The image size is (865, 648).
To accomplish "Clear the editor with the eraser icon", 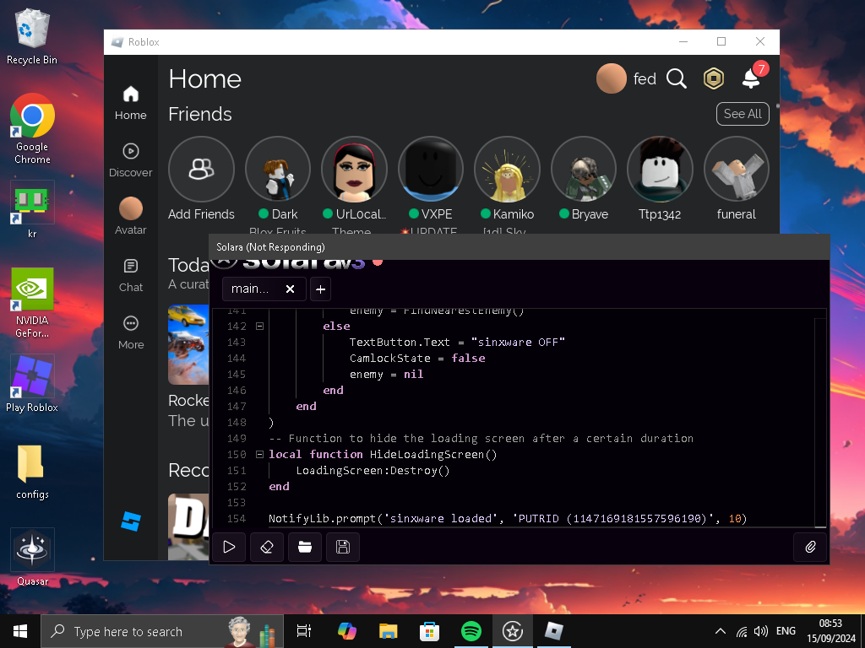I will click(x=267, y=547).
